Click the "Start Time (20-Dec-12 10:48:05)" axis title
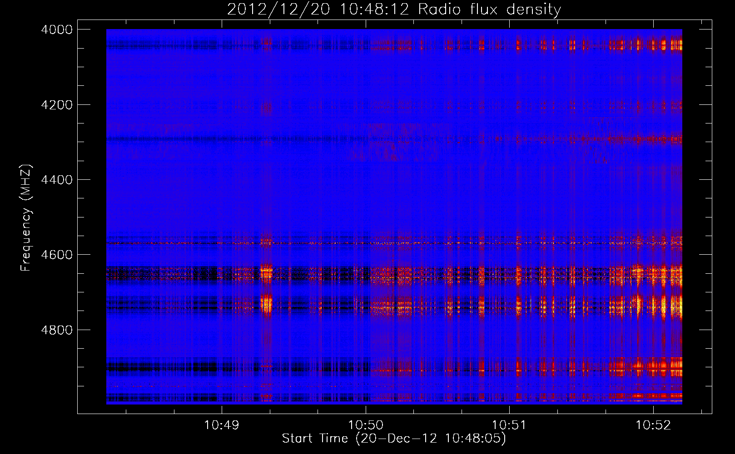 coord(394,439)
